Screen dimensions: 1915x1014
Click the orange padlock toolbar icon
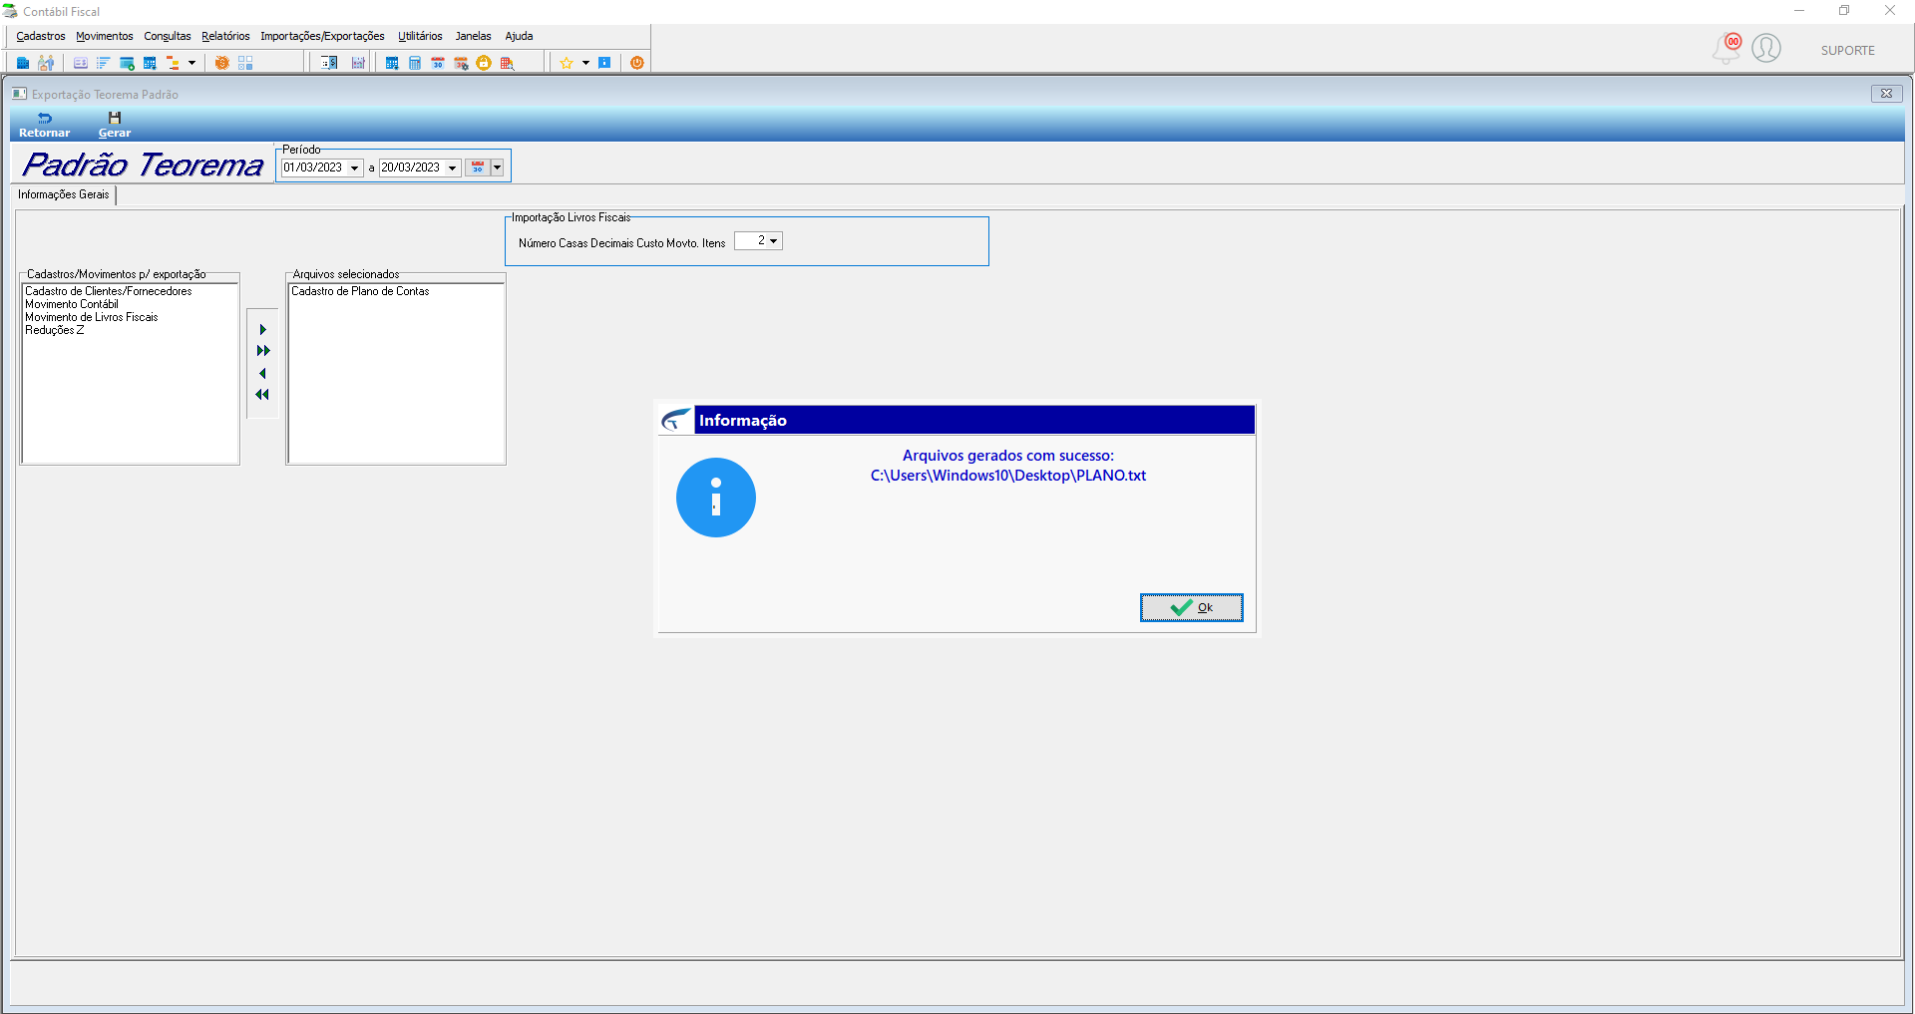point(484,63)
